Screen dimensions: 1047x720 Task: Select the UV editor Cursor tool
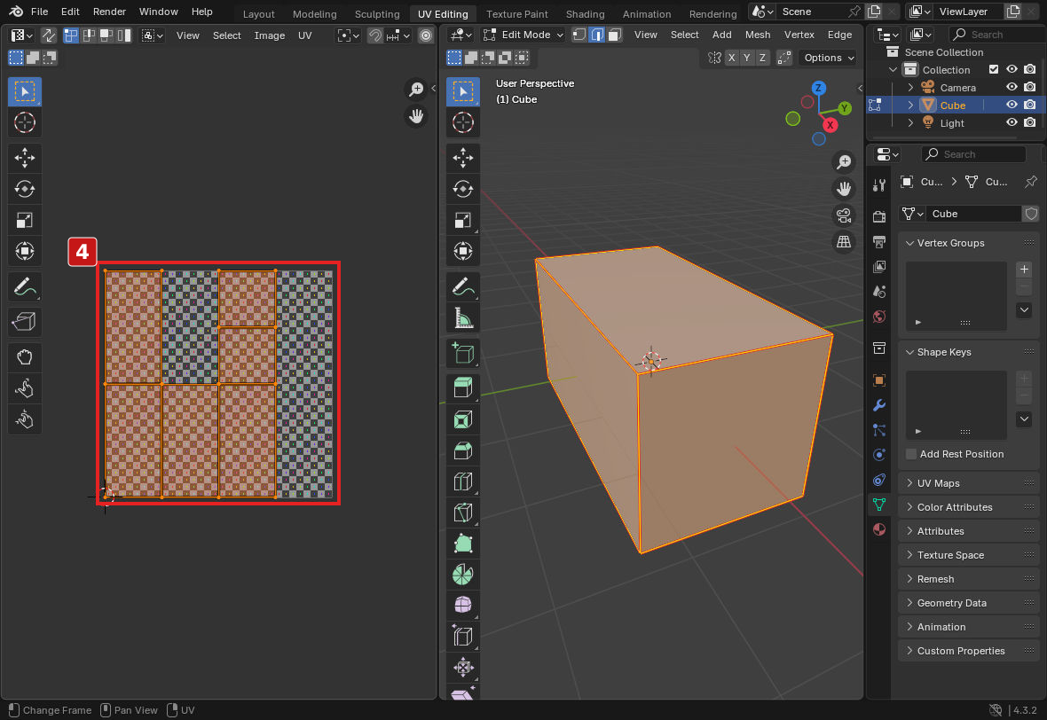point(25,122)
